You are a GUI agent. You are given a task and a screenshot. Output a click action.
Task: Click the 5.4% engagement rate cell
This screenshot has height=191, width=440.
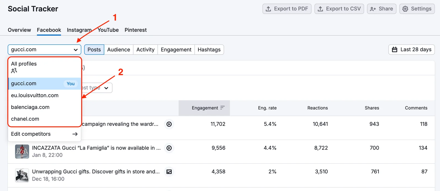pyautogui.click(x=270, y=124)
